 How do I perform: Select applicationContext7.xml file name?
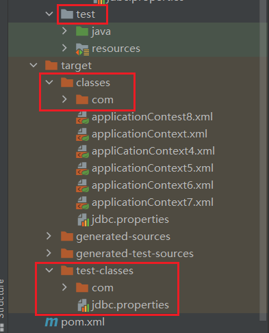click(153, 202)
